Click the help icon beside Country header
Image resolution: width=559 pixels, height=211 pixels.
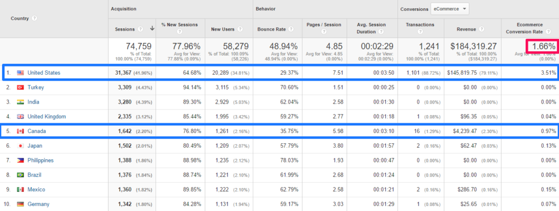click(34, 18)
